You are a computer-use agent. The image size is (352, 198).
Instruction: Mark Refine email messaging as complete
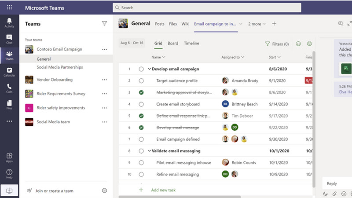pos(141,174)
